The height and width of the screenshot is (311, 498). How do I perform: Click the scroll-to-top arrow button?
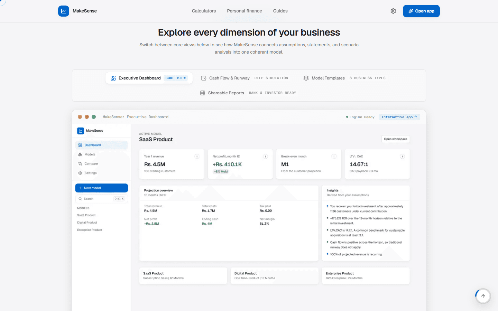(483, 296)
